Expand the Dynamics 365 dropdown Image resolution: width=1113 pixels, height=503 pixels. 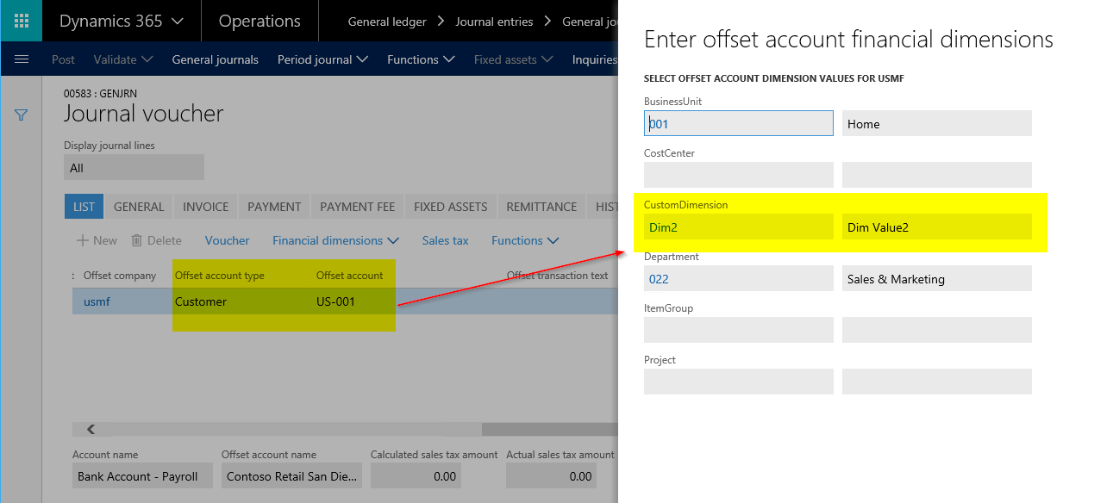[121, 21]
